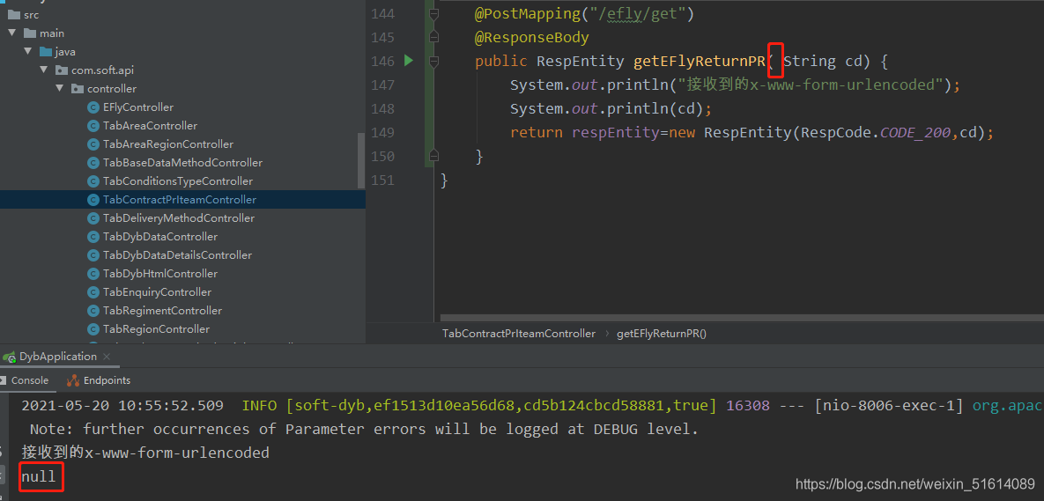Close the DybApplication run tab
The height and width of the screenshot is (501, 1044).
coord(107,357)
